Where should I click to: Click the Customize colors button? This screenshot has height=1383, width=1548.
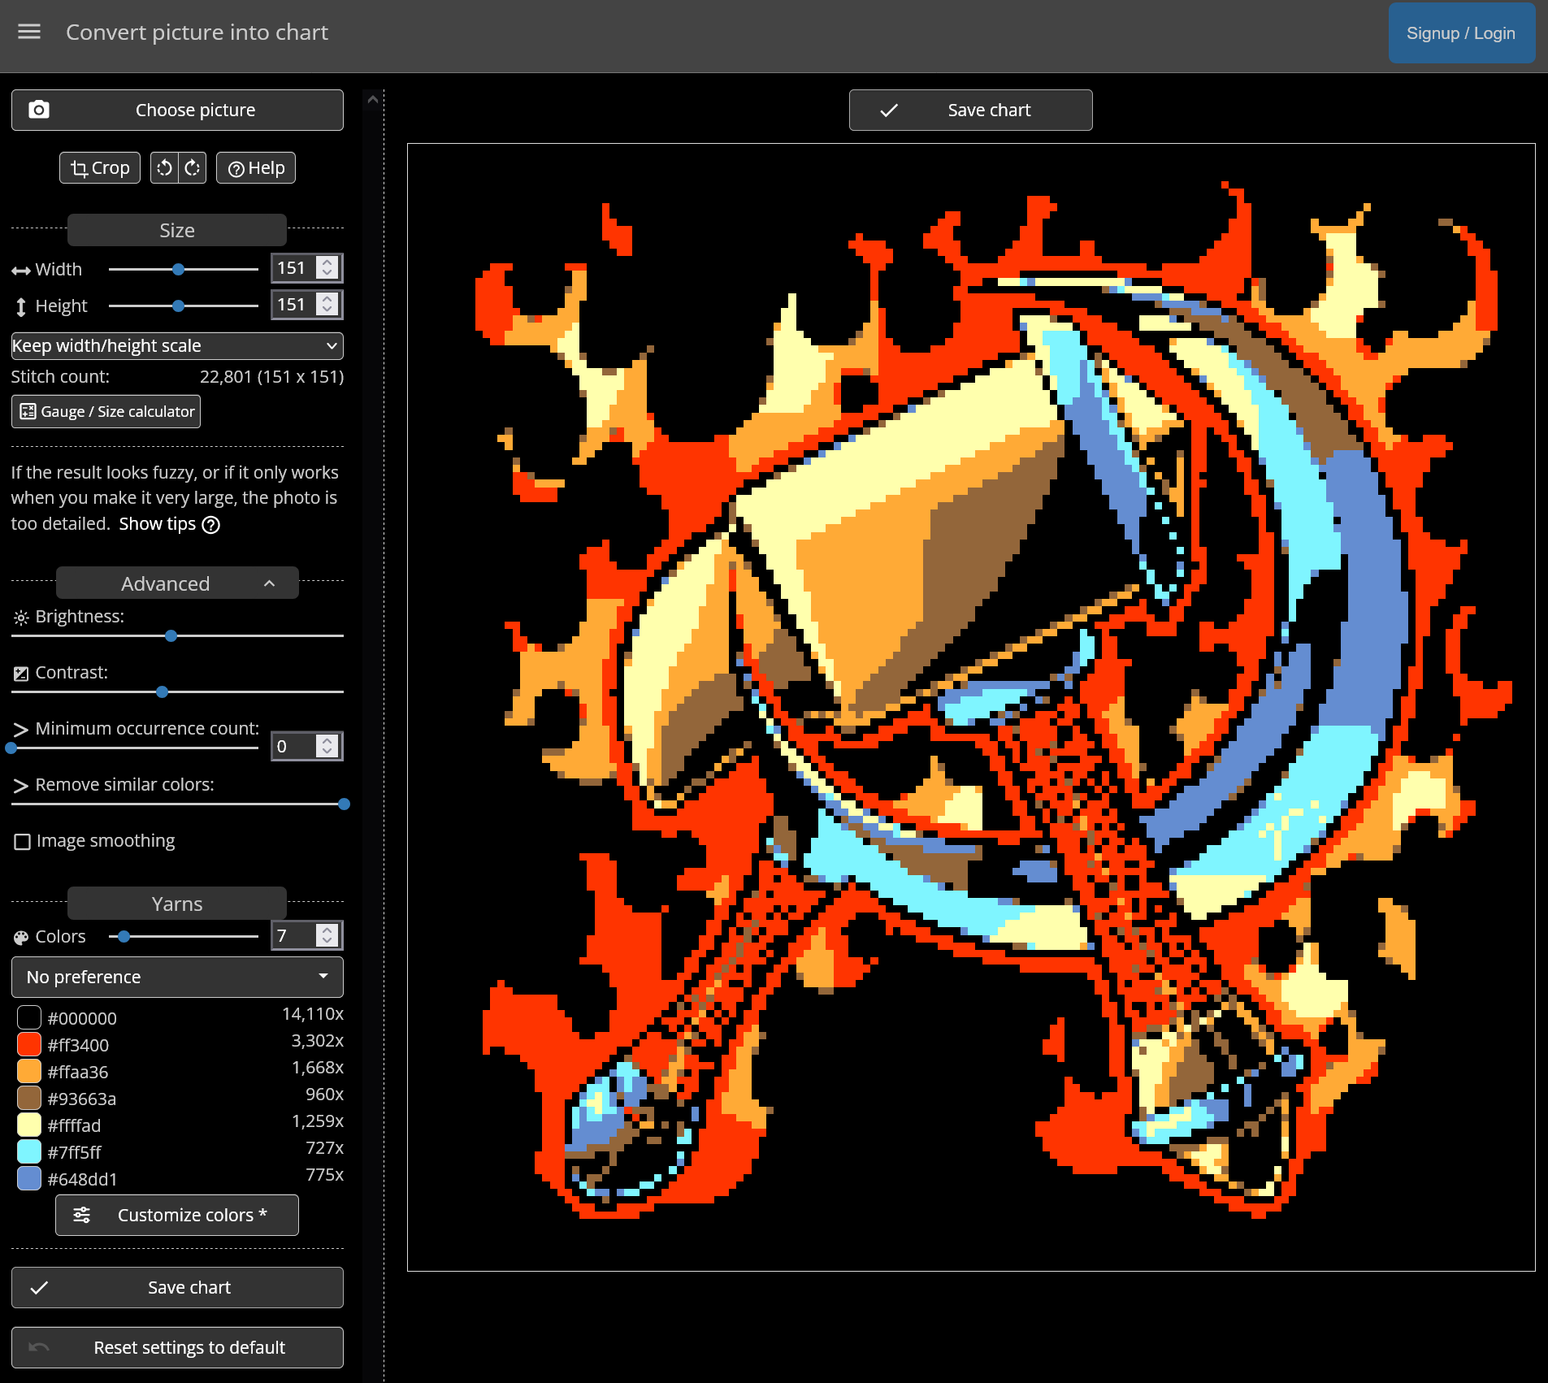pos(177,1215)
